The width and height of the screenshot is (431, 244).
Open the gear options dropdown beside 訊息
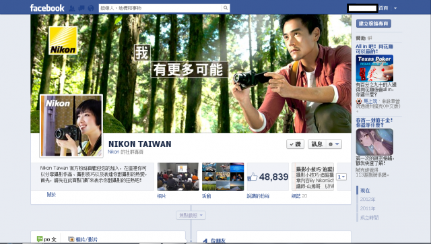[334, 144]
